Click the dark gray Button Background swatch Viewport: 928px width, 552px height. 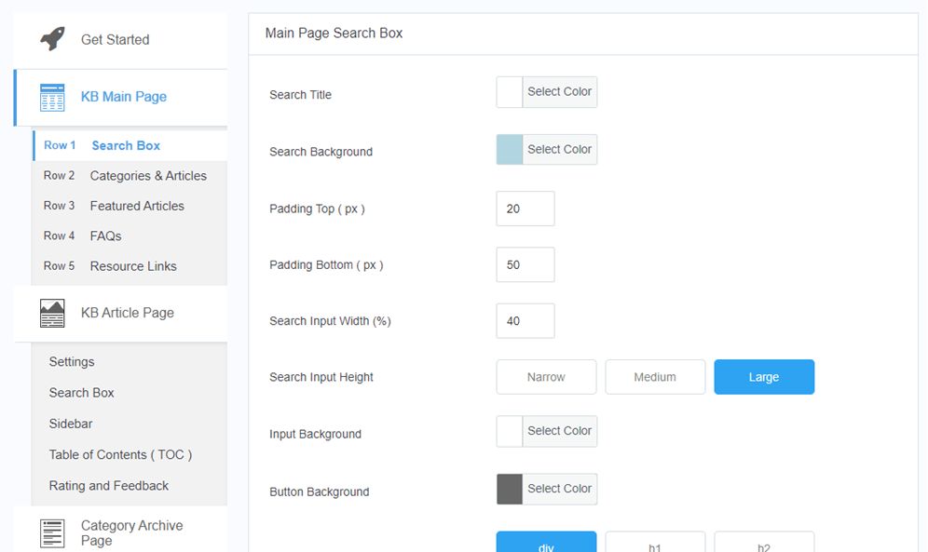point(510,489)
